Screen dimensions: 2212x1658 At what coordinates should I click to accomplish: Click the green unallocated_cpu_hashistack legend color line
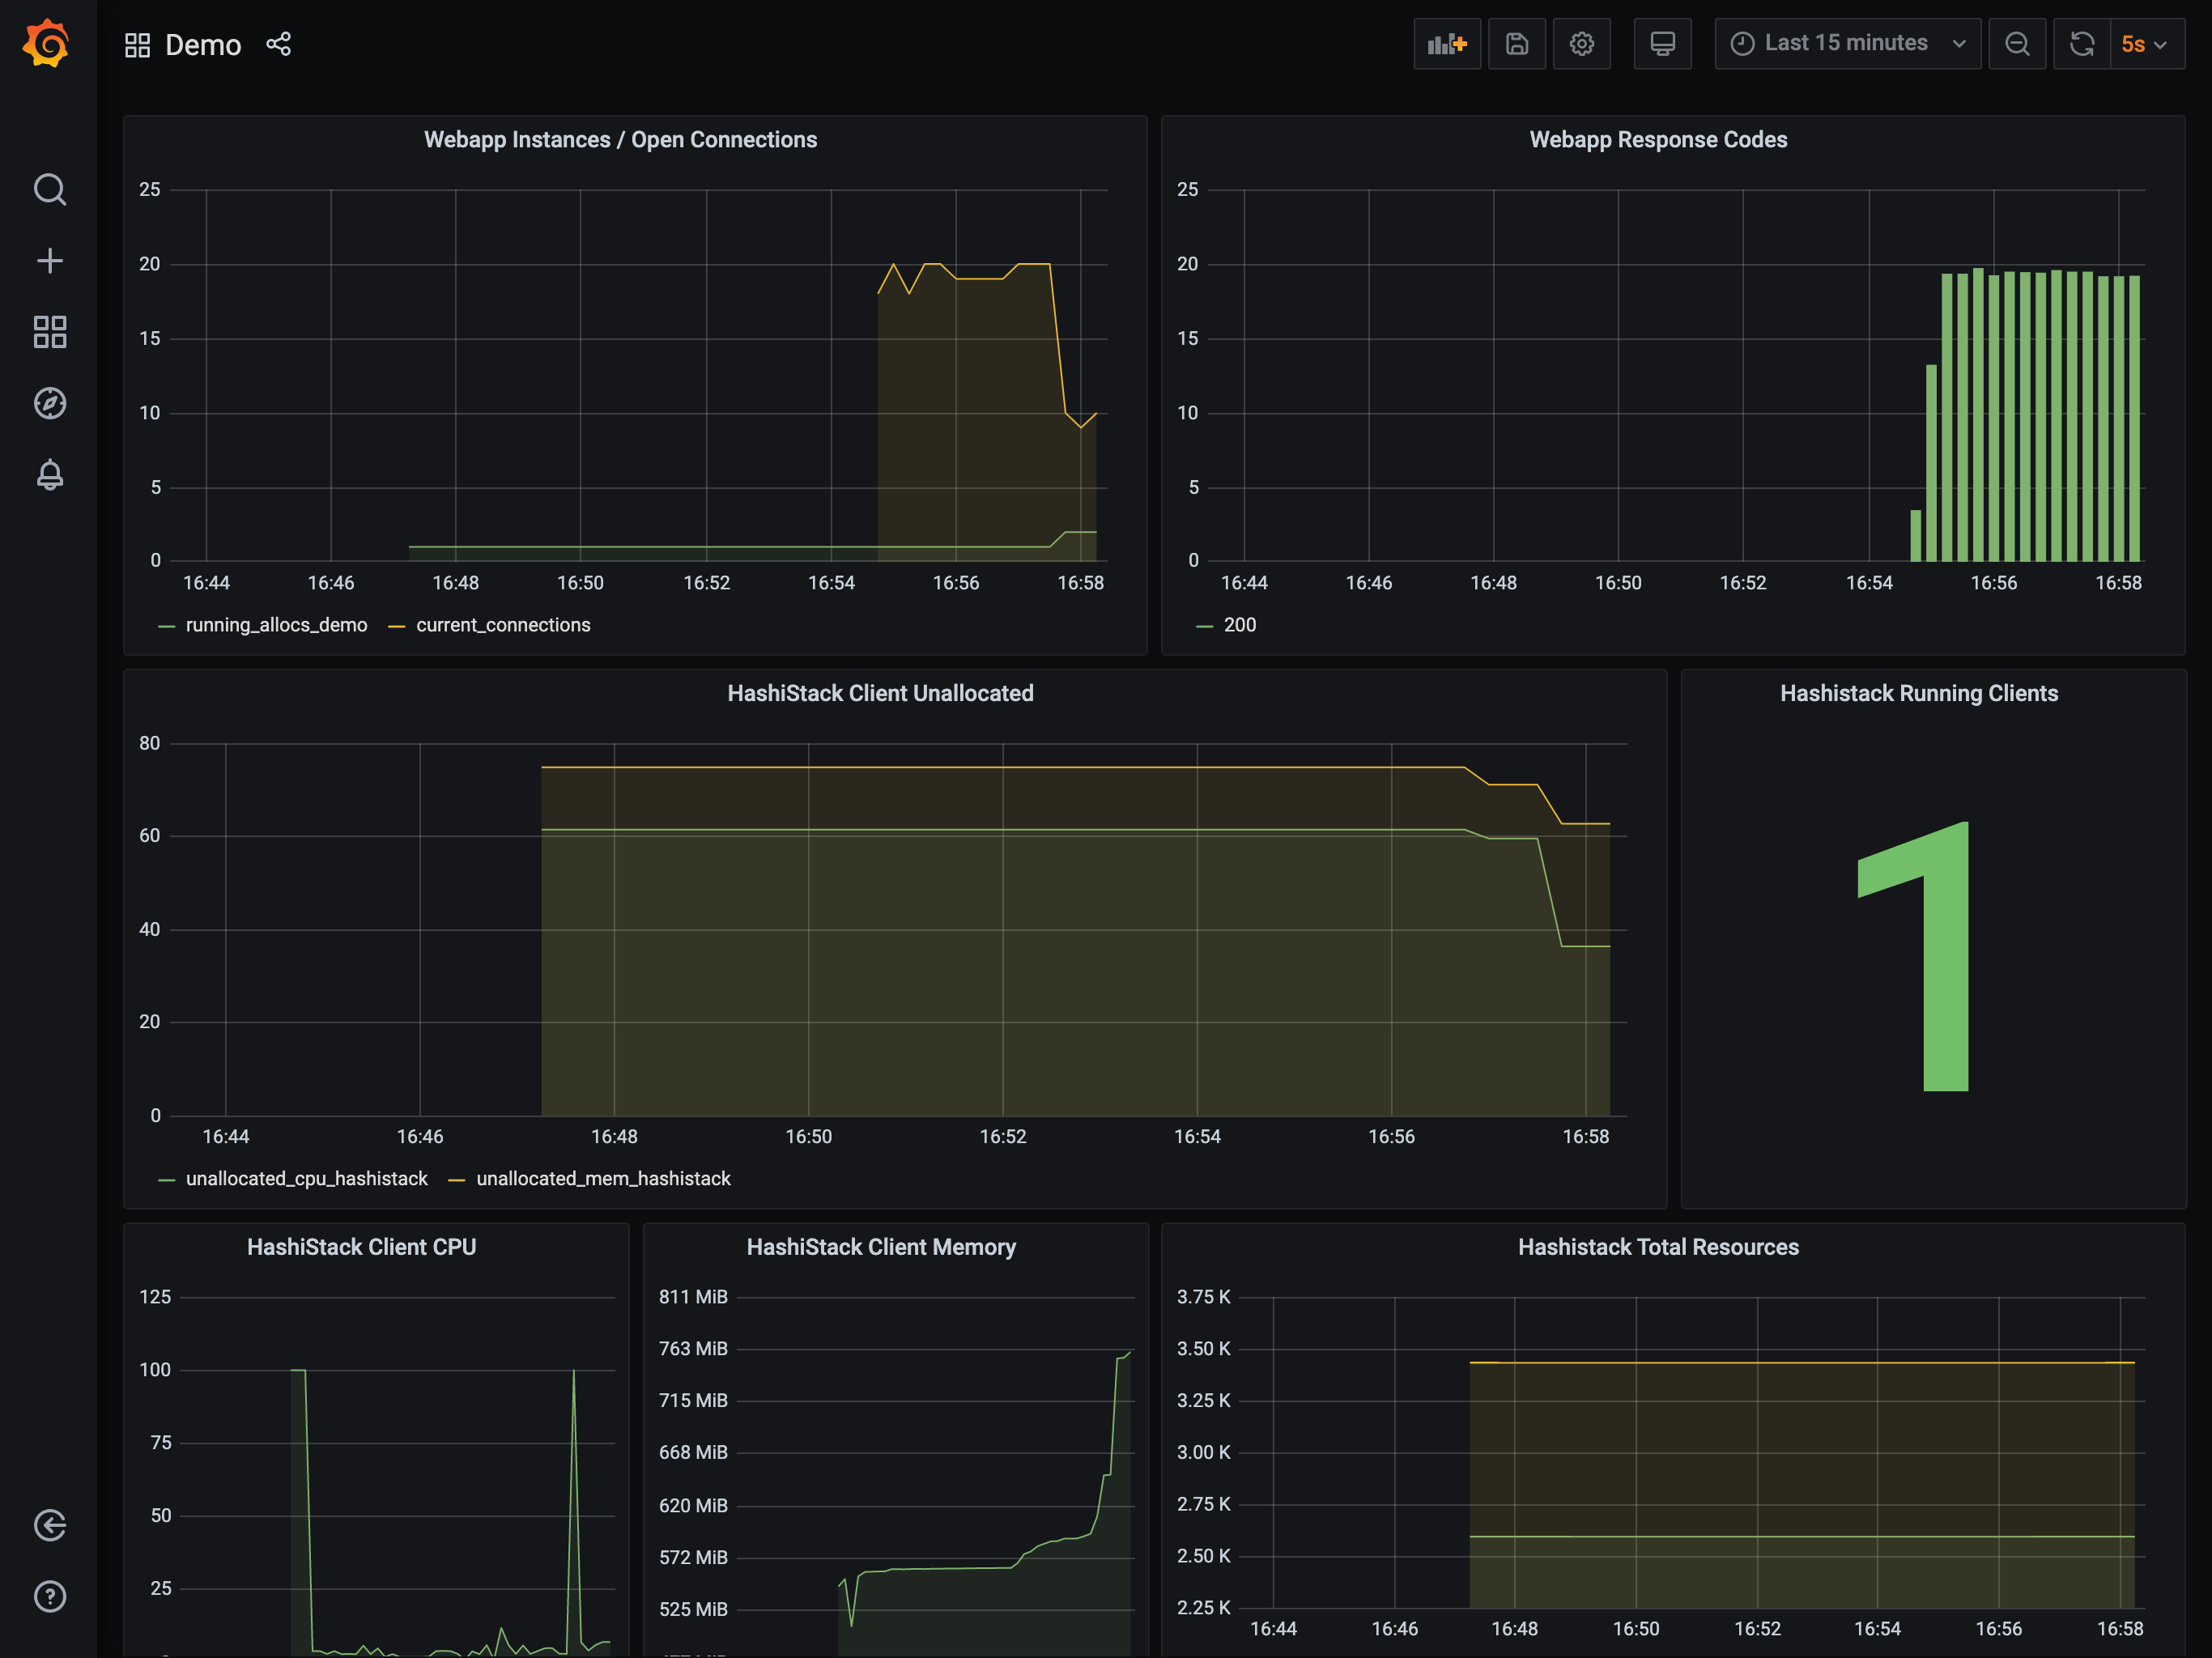click(x=167, y=1181)
